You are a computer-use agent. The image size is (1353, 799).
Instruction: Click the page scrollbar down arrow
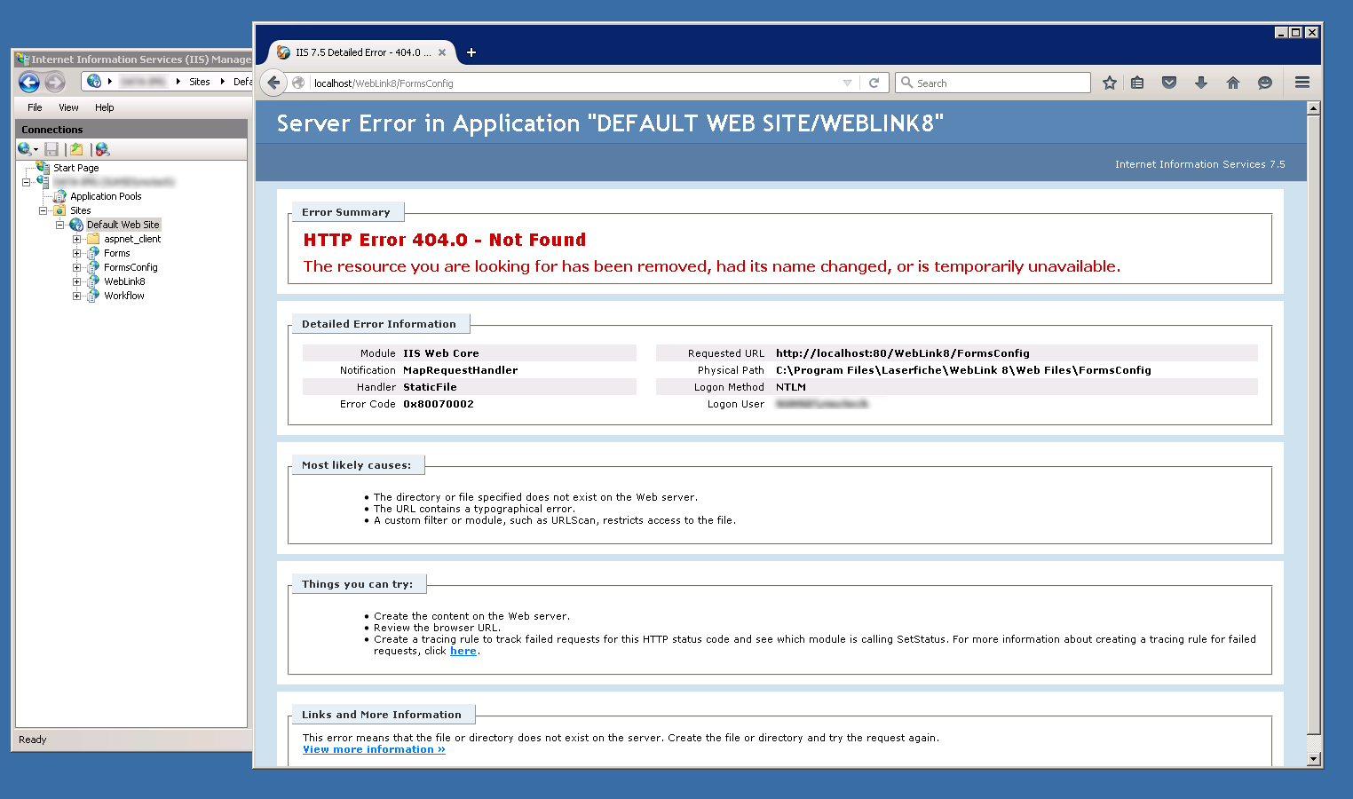click(1314, 759)
